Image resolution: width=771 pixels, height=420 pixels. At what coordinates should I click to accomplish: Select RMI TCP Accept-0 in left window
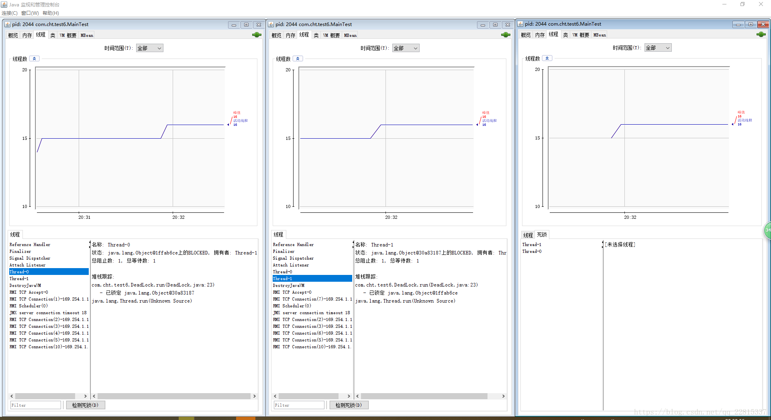(x=49, y=292)
